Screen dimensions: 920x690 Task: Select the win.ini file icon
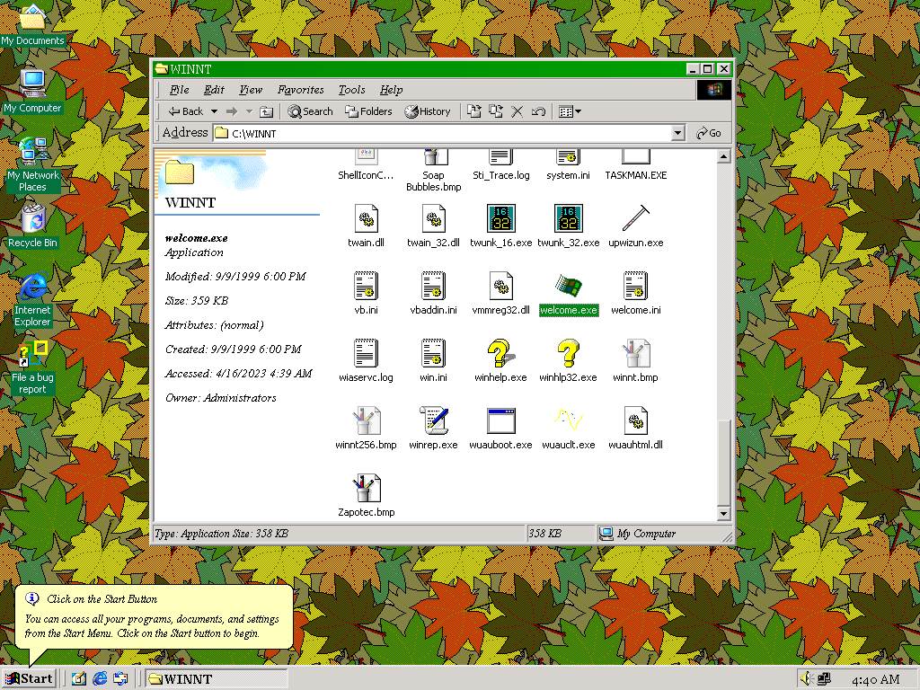434,354
